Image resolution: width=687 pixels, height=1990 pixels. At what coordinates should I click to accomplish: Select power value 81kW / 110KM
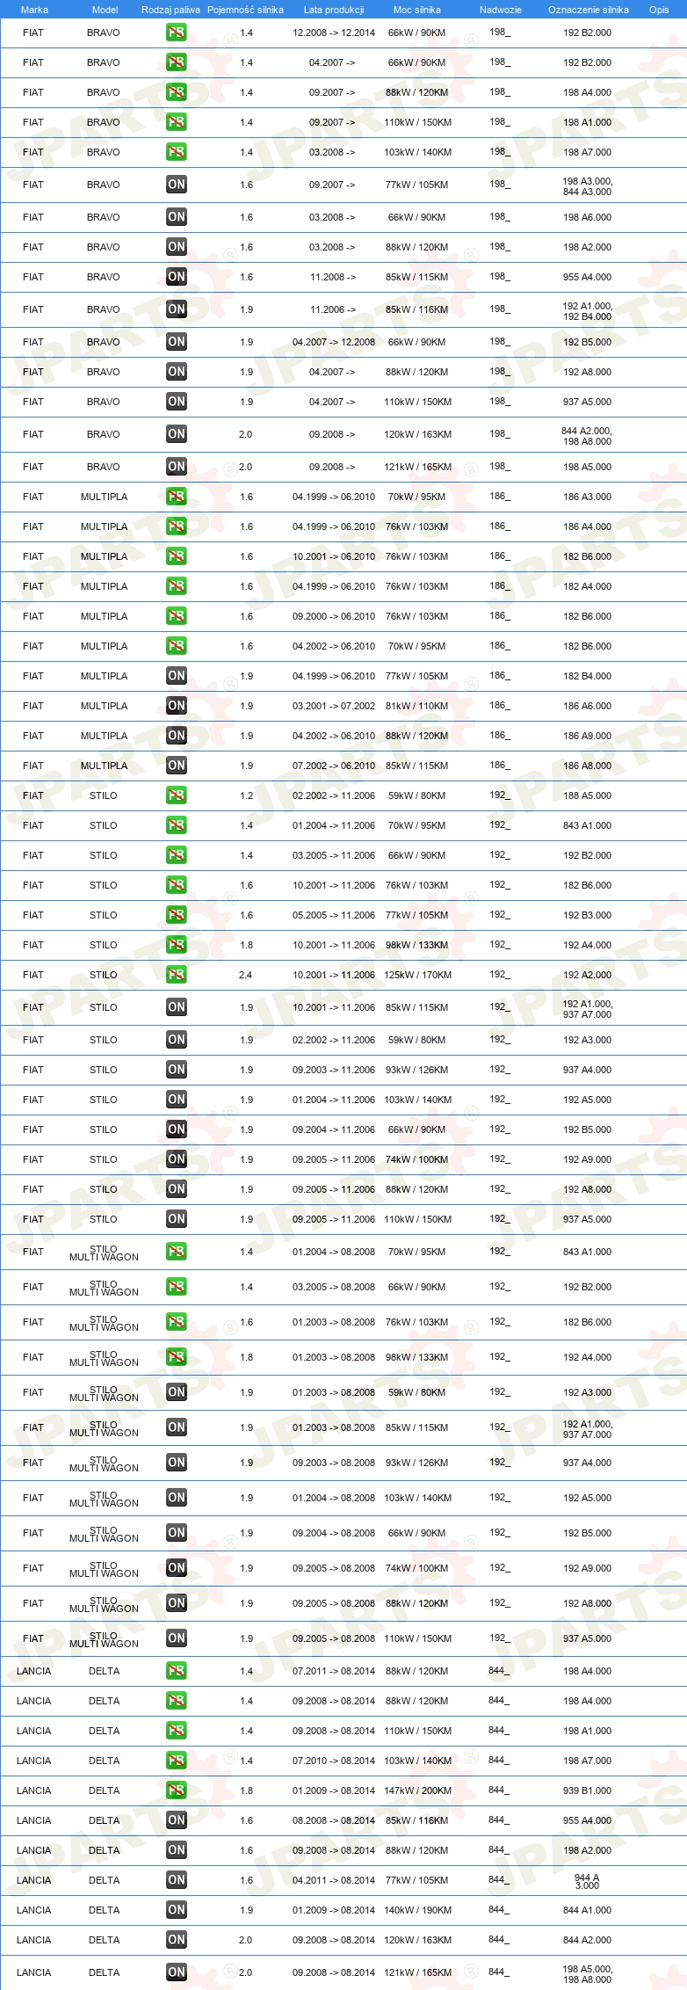[x=416, y=706]
